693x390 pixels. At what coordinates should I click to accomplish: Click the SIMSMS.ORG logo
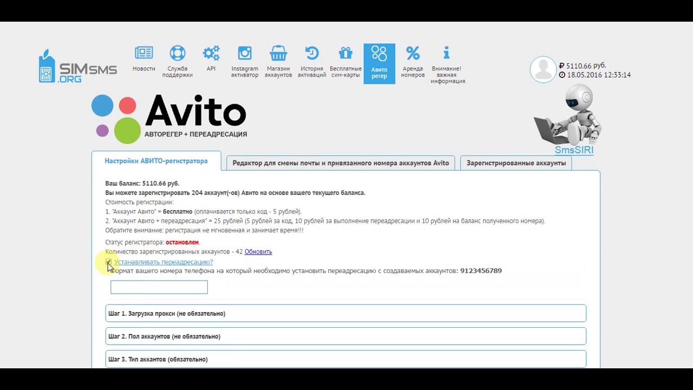pos(77,66)
